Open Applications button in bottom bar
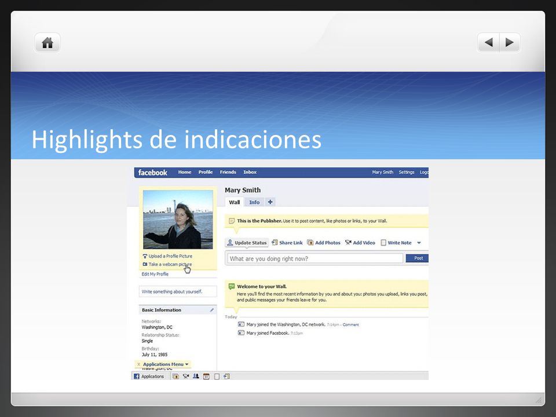The width and height of the screenshot is (556, 417). tap(149, 376)
